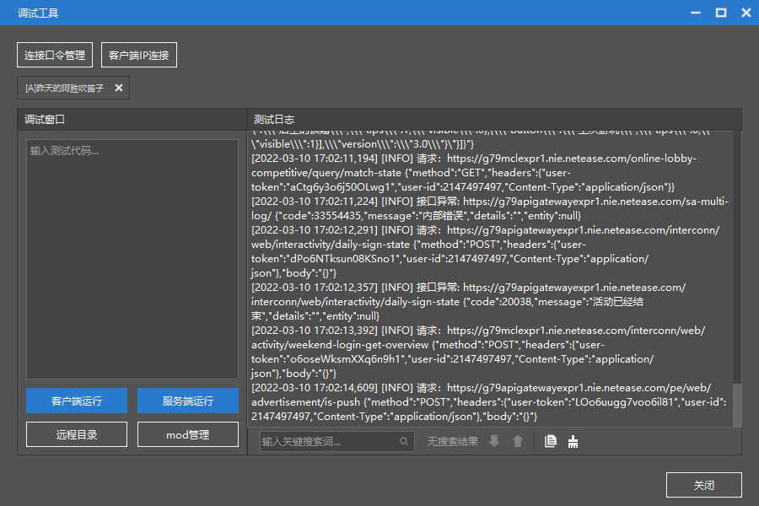Viewport: 759px width, 506px height.
Task: Close the window using title bar X
Action: [746, 13]
